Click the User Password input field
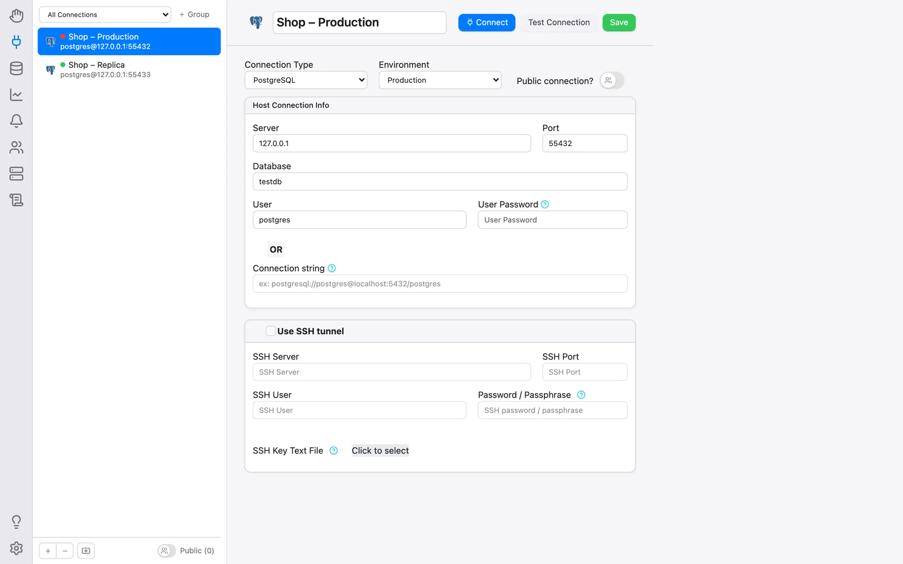 coord(553,220)
